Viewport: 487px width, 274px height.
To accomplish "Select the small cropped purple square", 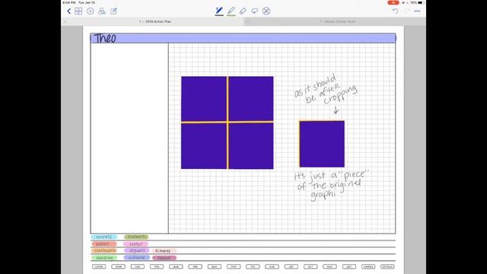I will 322,144.
